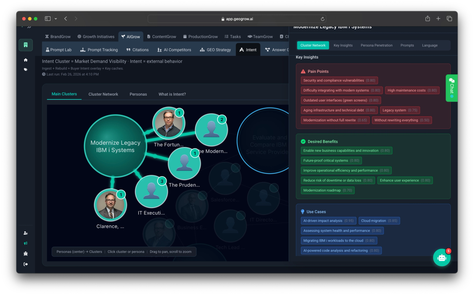Click the Security and compliance vulnerabilities chip
The height and width of the screenshot is (295, 474).
339,80
